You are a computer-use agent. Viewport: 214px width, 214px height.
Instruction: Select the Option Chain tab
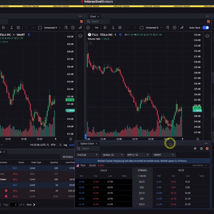pyautogui.click(x=87, y=143)
